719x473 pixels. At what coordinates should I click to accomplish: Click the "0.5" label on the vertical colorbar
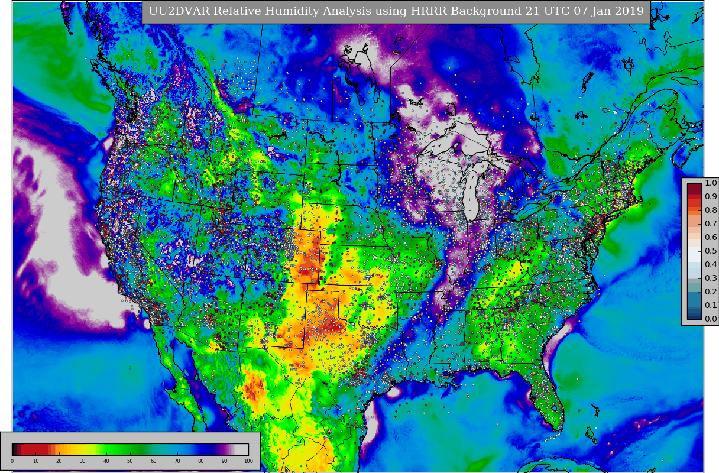711,251
